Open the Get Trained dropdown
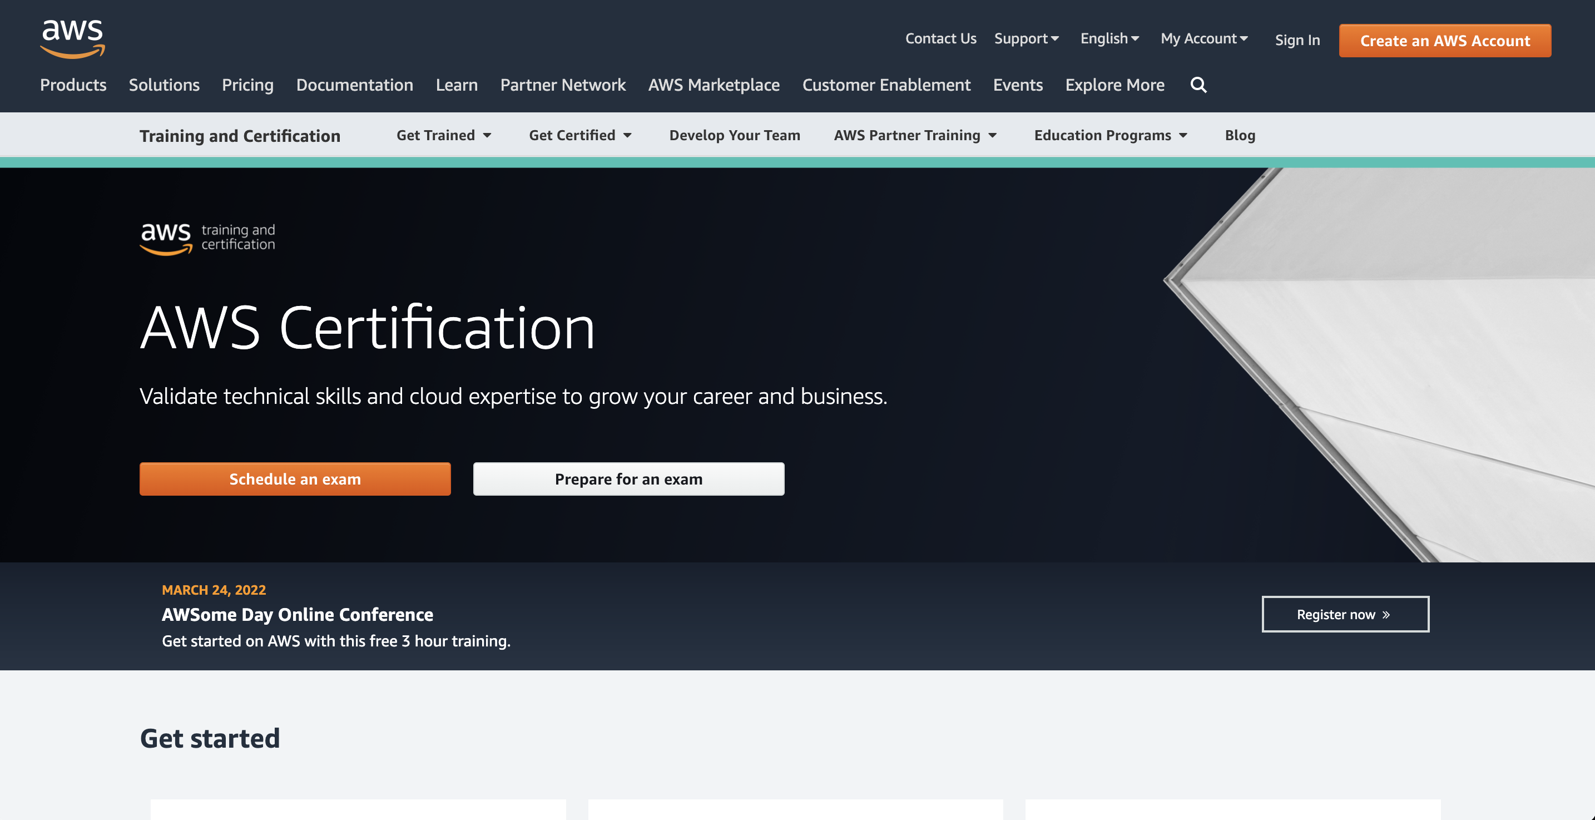The height and width of the screenshot is (820, 1595). pyautogui.click(x=443, y=135)
